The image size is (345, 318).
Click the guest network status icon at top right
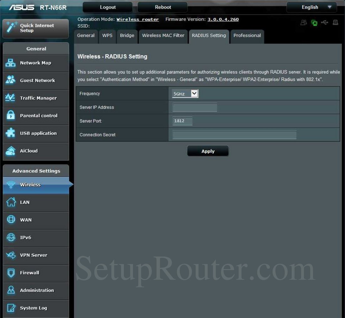click(304, 23)
